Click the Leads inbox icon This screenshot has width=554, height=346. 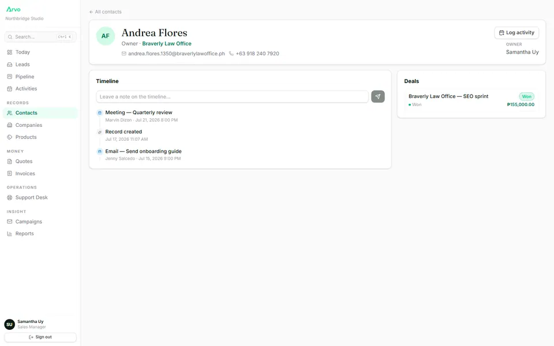point(10,65)
